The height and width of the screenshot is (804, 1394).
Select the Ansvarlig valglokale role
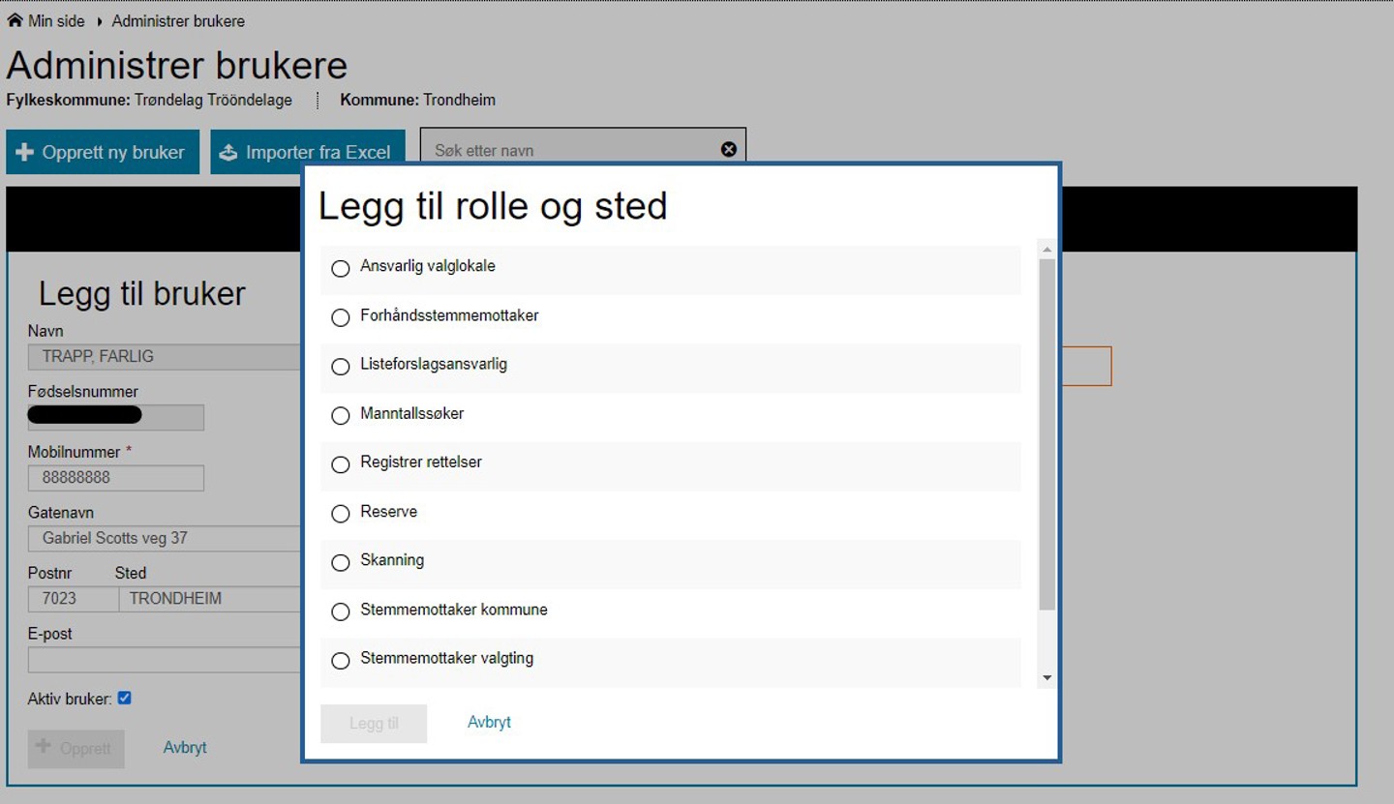tap(341, 268)
